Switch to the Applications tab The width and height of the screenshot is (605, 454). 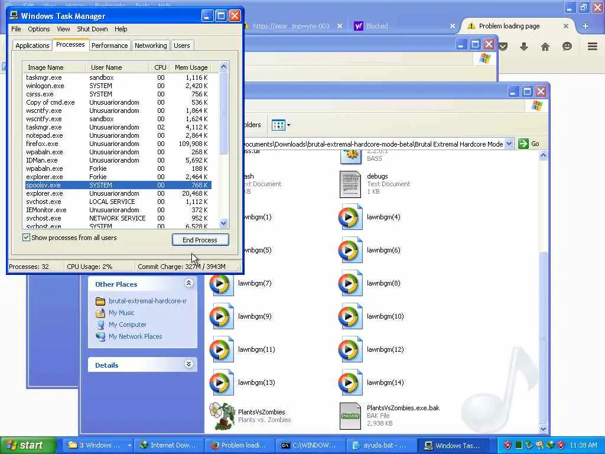32,46
